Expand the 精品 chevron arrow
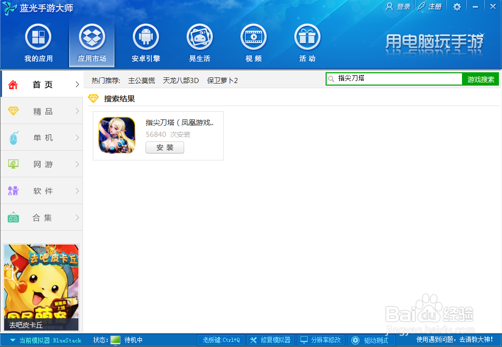 tap(77, 111)
